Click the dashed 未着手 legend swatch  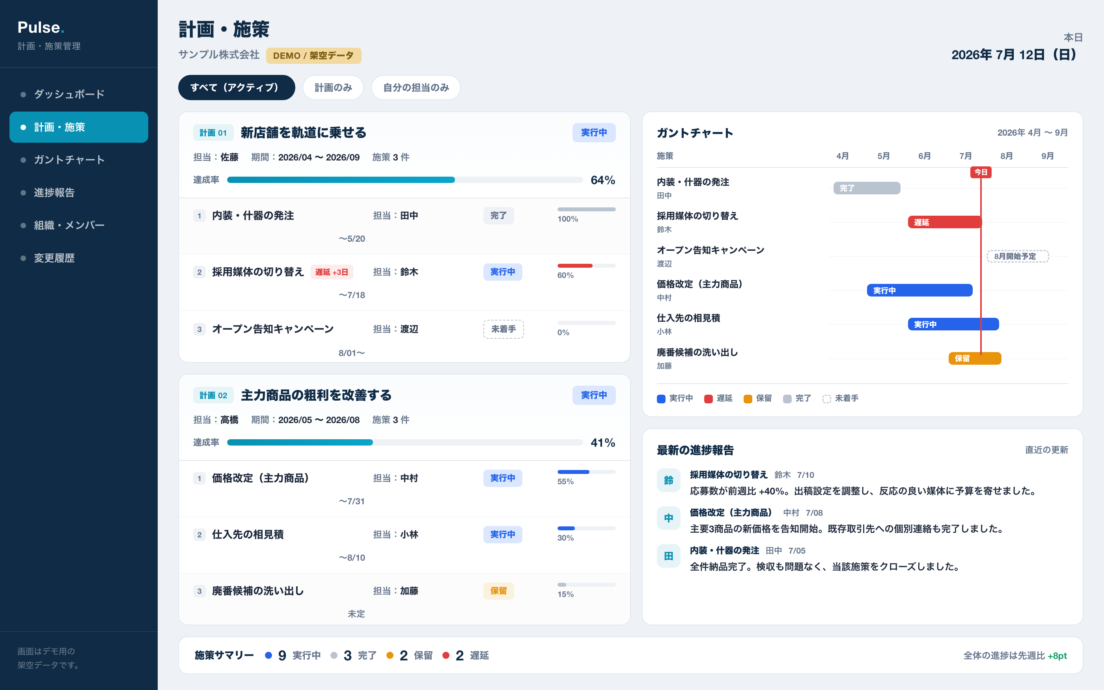(827, 399)
